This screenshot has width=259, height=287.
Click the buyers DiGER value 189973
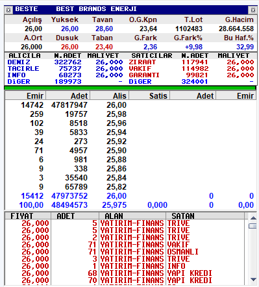[x=68, y=82]
